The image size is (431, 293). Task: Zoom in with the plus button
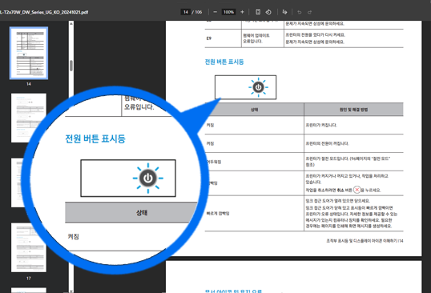click(x=242, y=12)
